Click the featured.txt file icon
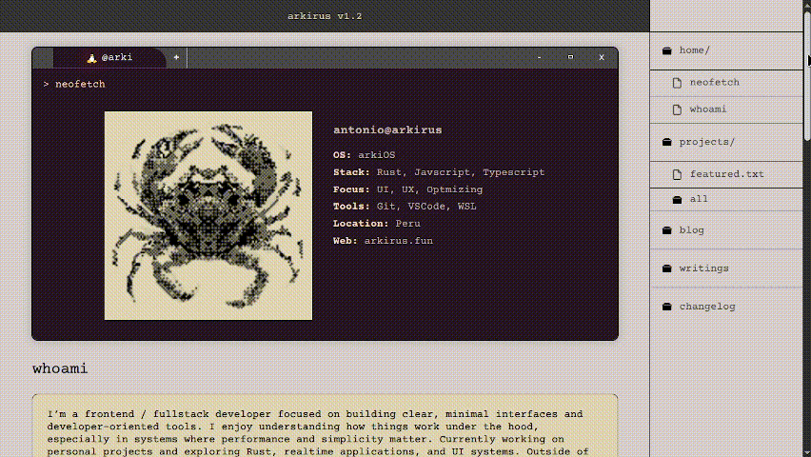Screen dimensions: 811x457 pos(678,174)
